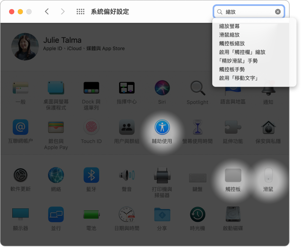Image resolution: width=302 pixels, height=247 pixels.
Task: Open the Siri preferences pane
Action: tap(162, 88)
